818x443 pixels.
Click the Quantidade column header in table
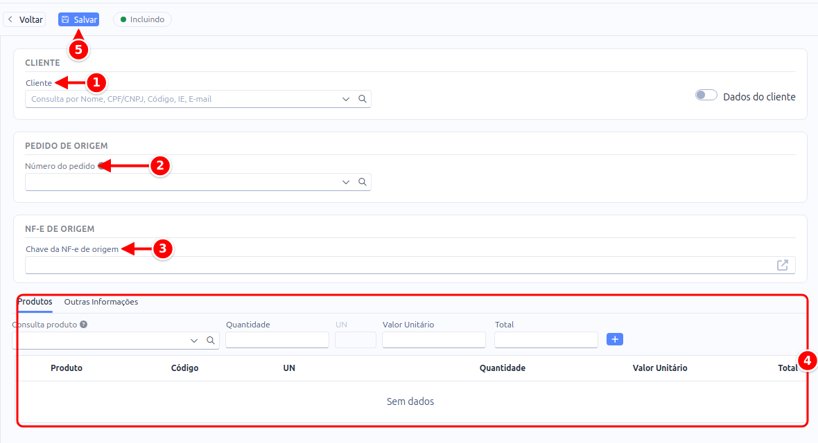503,368
